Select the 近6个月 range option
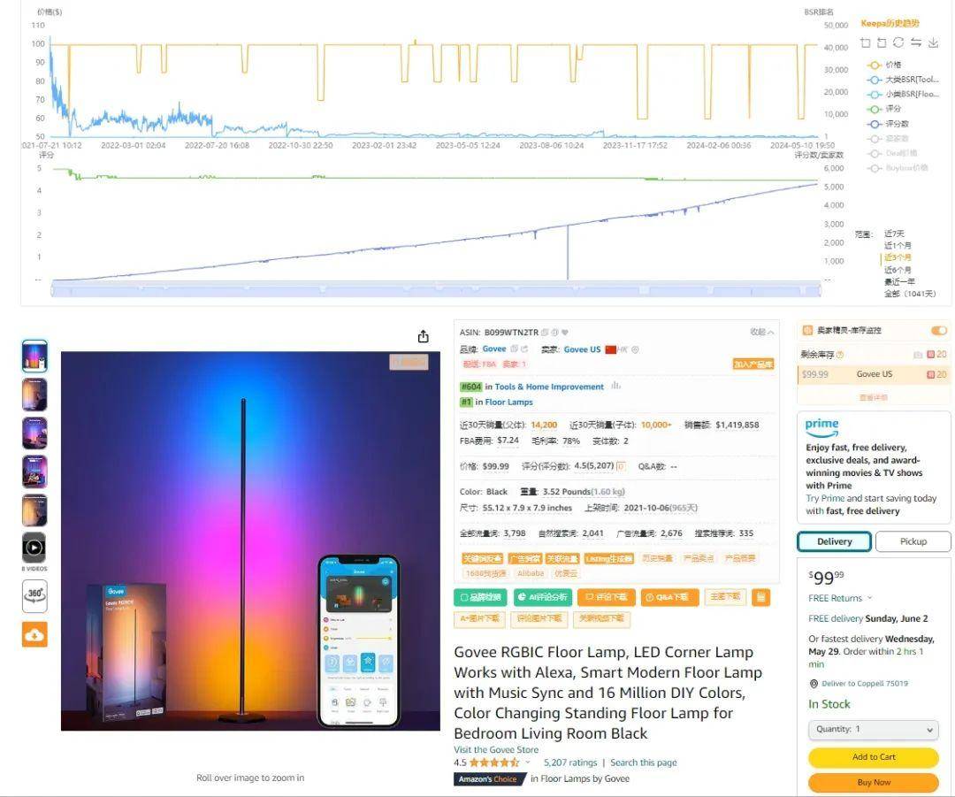This screenshot has width=955, height=797. coord(898,270)
